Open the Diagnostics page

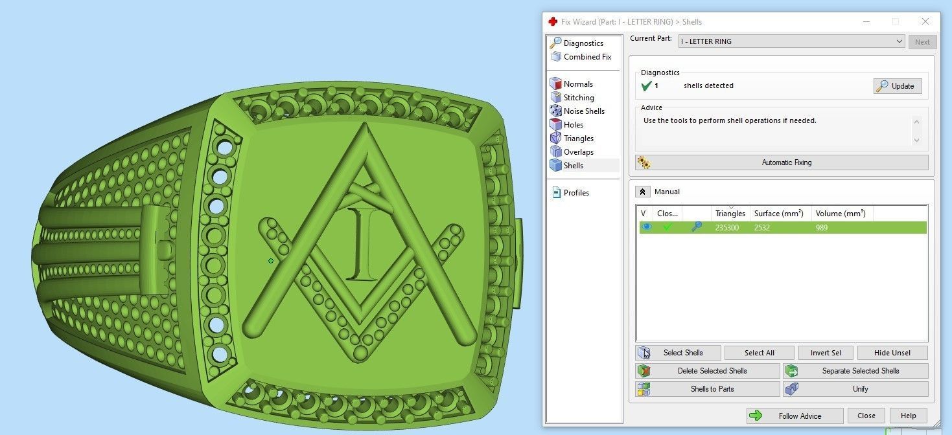(583, 43)
